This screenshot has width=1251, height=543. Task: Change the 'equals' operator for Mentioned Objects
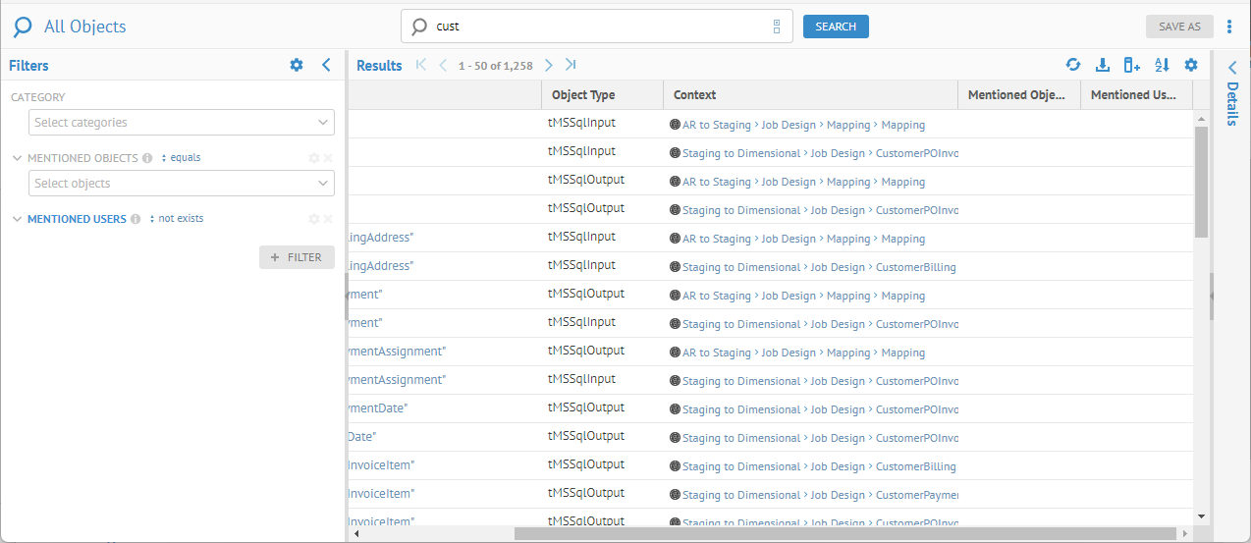pos(183,157)
